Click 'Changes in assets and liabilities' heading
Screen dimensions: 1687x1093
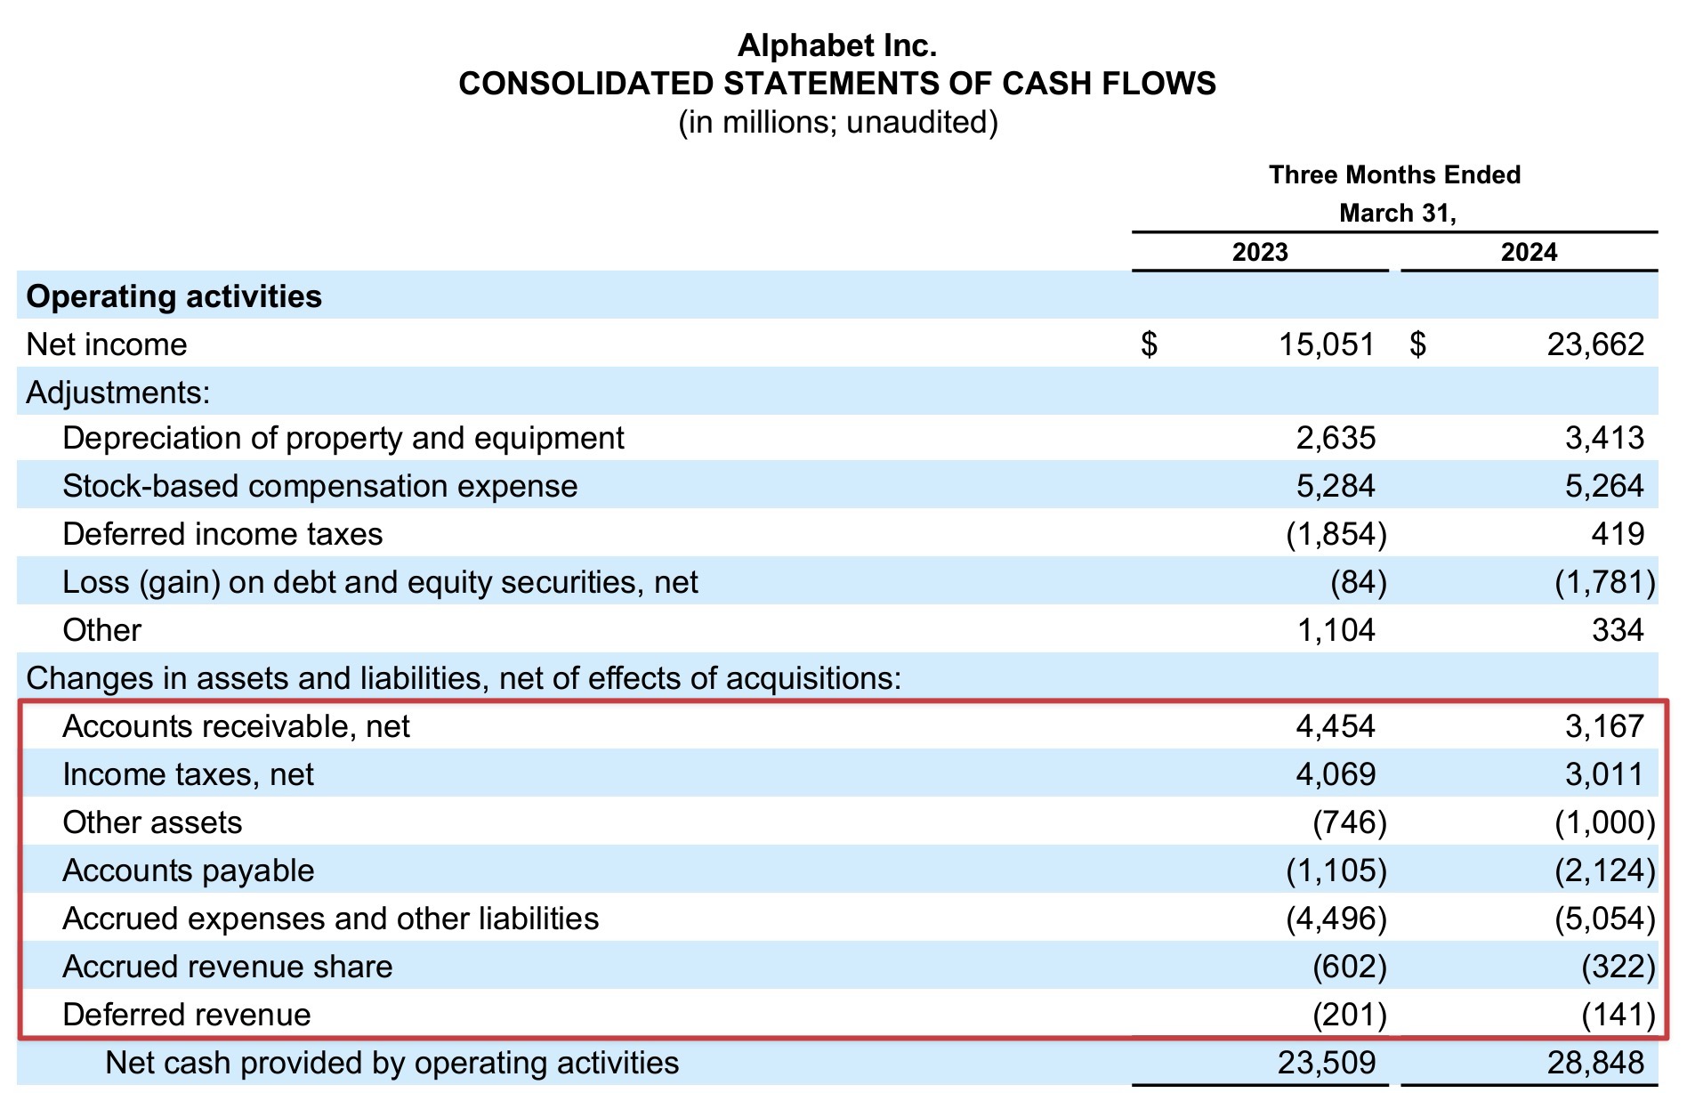point(464,679)
